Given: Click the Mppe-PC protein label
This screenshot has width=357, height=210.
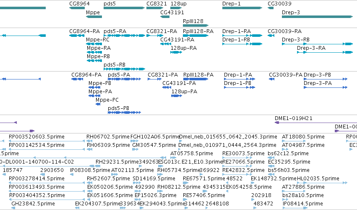Looking at the screenshot, I should coord(107,100).
